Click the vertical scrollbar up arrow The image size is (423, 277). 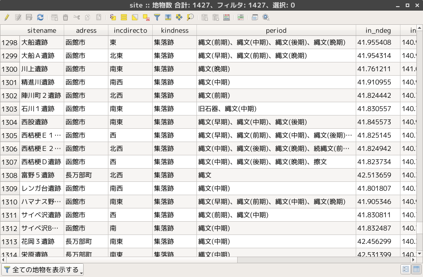pos(419,28)
